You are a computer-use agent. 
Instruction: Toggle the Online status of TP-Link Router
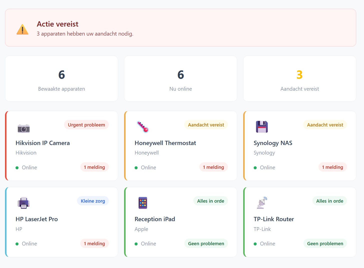(x=255, y=243)
